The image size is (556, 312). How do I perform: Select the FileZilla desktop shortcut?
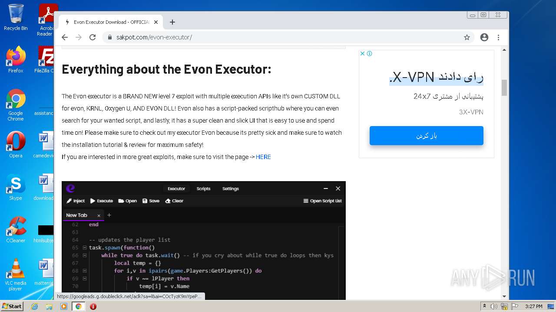click(45, 59)
